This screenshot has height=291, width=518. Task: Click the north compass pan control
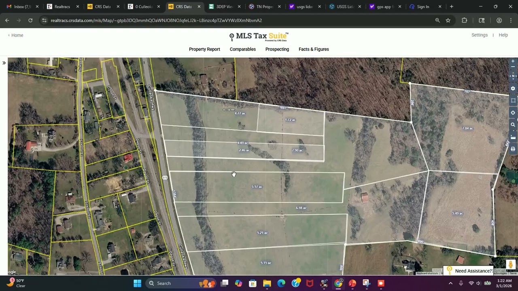[513, 76]
